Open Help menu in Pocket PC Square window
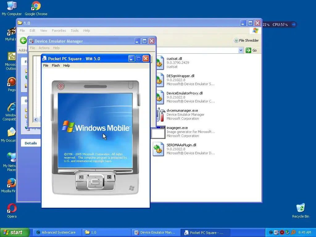This screenshot has height=237, width=316. tap(67, 65)
